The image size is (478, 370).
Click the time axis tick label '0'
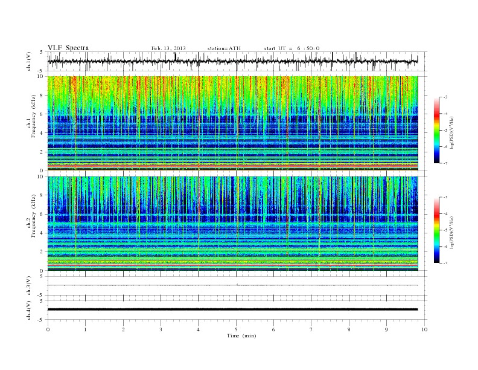point(48,329)
